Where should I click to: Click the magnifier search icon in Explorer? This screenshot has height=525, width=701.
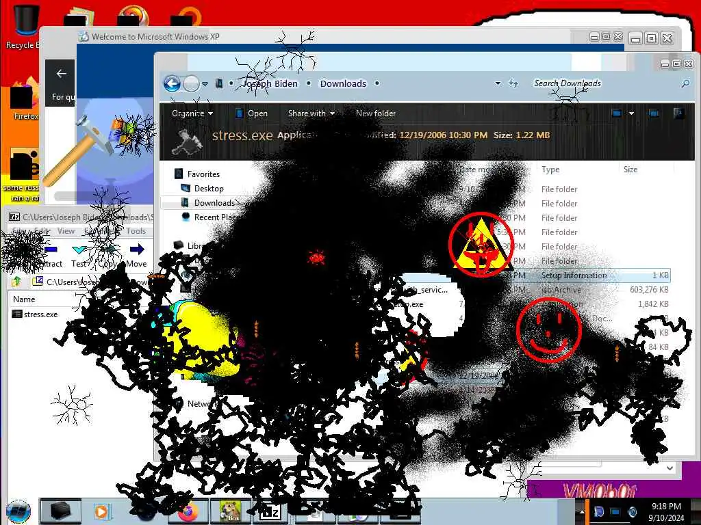pos(685,83)
